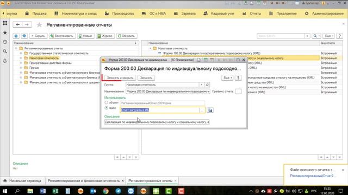Open the sections menu grid icon
The width and height of the screenshot is (348, 195).
pyautogui.click(x=5, y=23)
